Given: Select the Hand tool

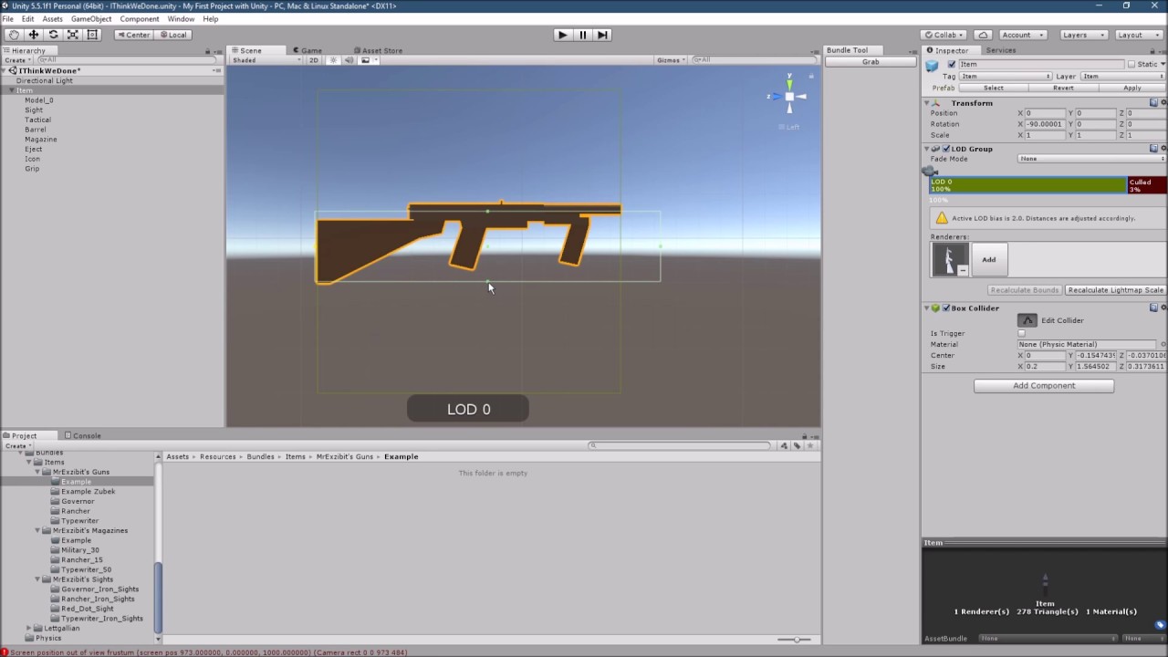Looking at the screenshot, I should (14, 35).
